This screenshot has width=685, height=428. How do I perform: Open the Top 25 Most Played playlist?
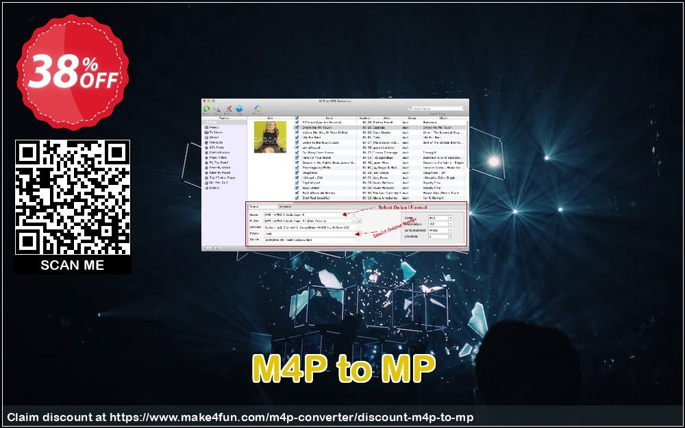point(220,178)
